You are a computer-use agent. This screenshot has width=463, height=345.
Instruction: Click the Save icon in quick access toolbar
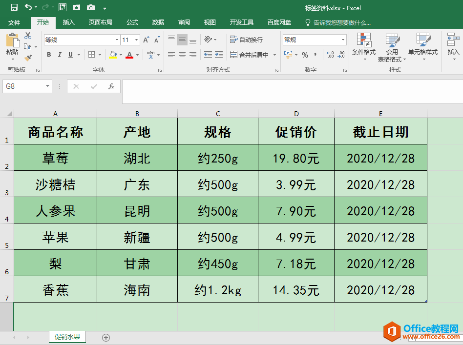[14, 7]
